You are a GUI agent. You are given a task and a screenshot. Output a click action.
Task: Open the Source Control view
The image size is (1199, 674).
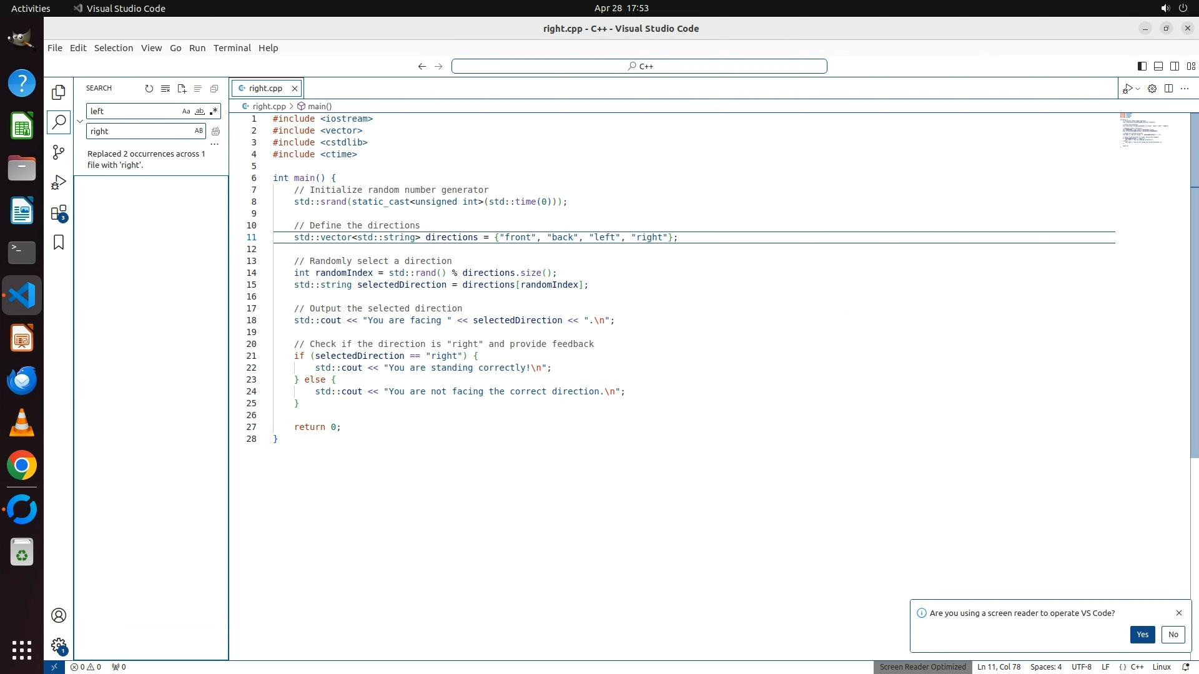(59, 152)
